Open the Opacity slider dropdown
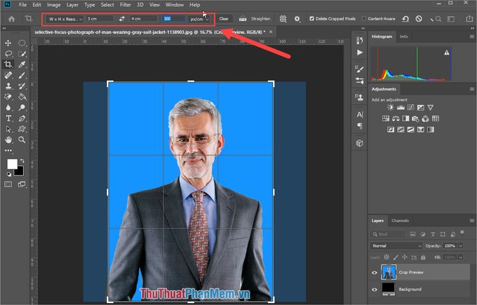The width and height of the screenshot is (477, 305). tap(461, 246)
